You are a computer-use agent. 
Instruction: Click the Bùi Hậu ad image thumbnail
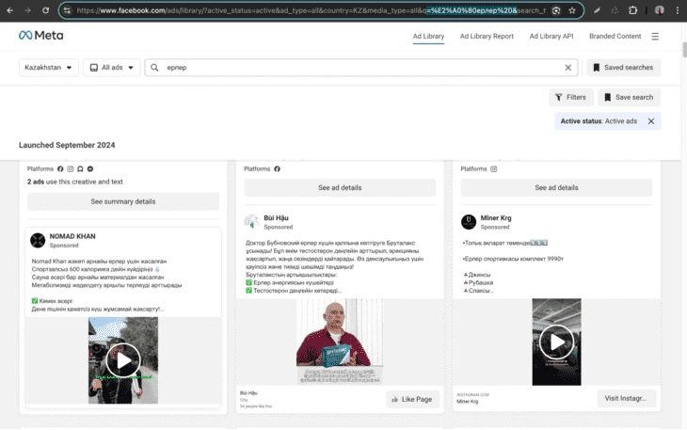340,342
